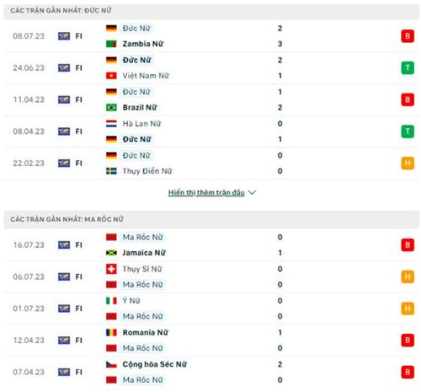
Task: Click competition icon on 08.07.23 row
Action: pyautogui.click(x=64, y=36)
